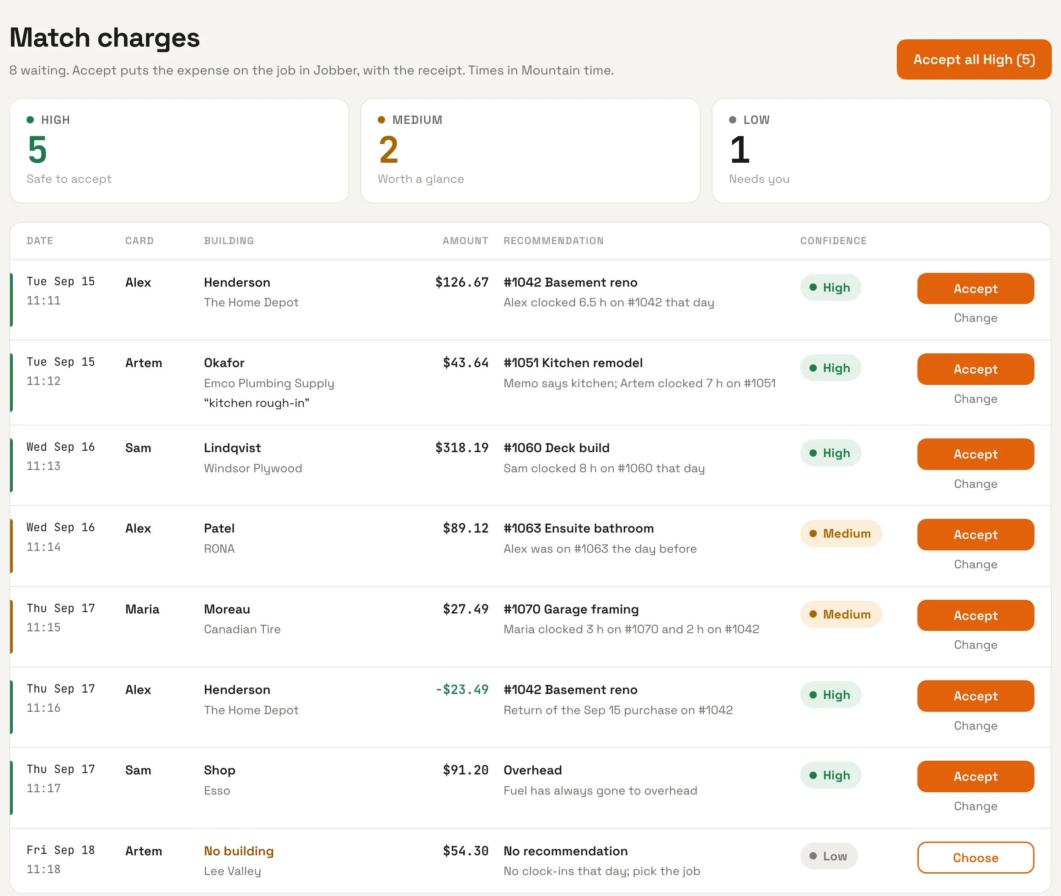Change the -$23.49 return match
Image resolution: width=1061 pixels, height=896 pixels.
tap(975, 725)
